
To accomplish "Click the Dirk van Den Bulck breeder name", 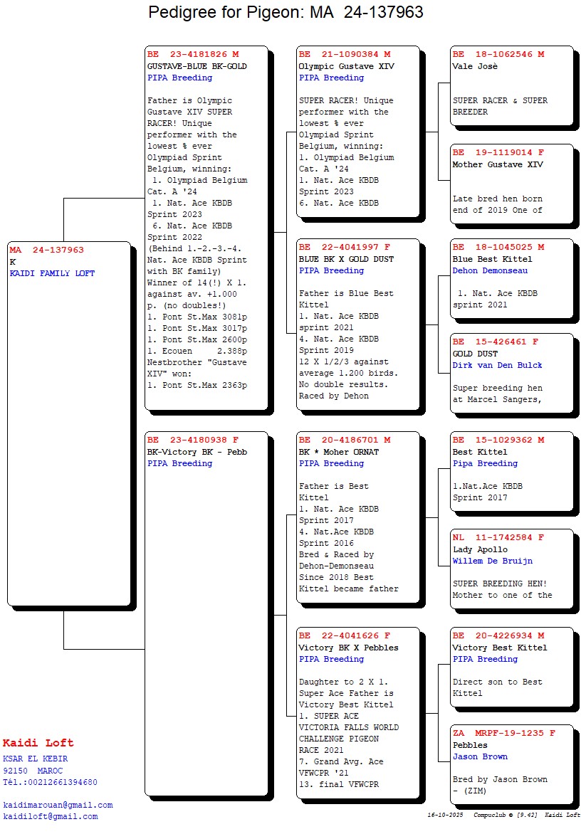I will 497,365.
